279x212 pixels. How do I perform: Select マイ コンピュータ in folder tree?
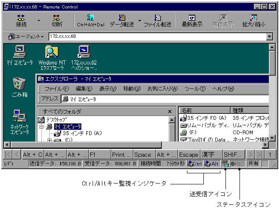tap(68, 127)
